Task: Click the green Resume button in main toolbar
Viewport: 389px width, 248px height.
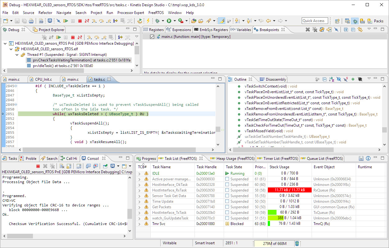Action: [x=66, y=21]
